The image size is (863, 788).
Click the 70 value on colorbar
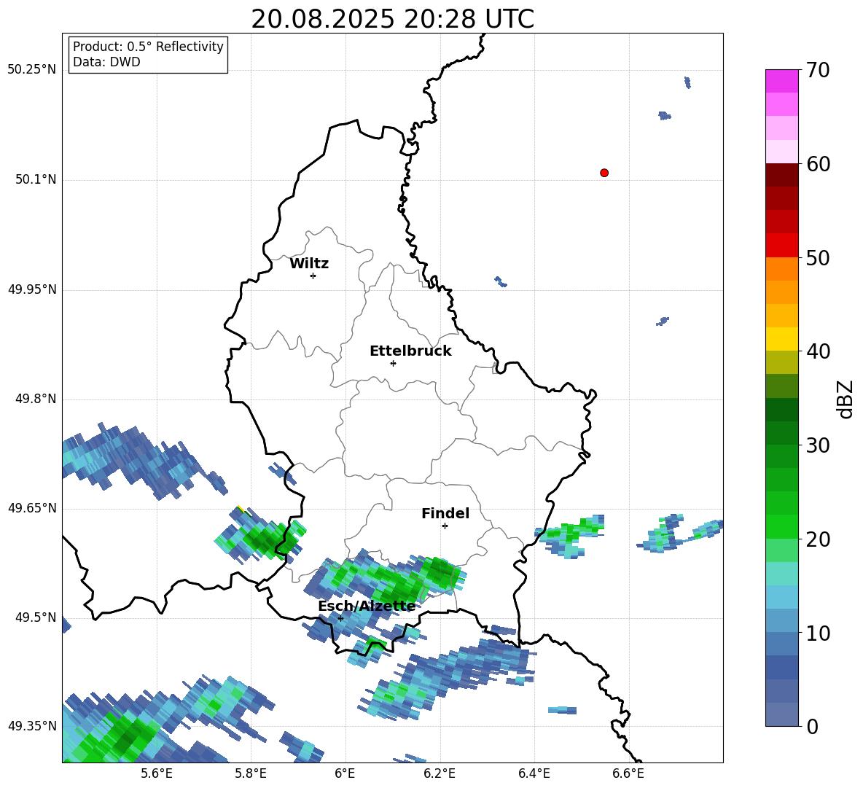click(x=818, y=70)
